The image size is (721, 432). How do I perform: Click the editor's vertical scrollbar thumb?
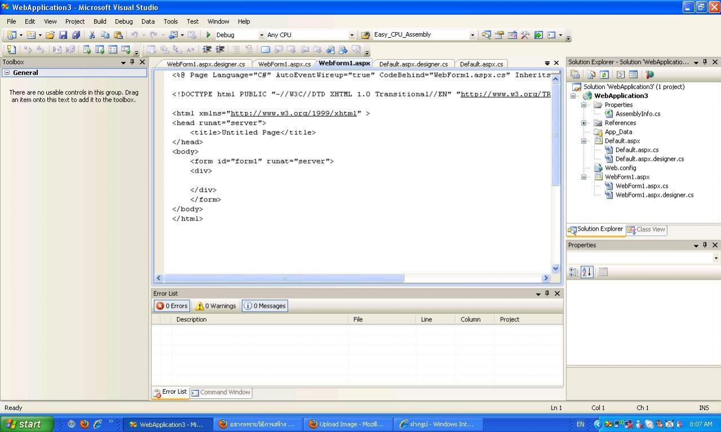coord(556,134)
